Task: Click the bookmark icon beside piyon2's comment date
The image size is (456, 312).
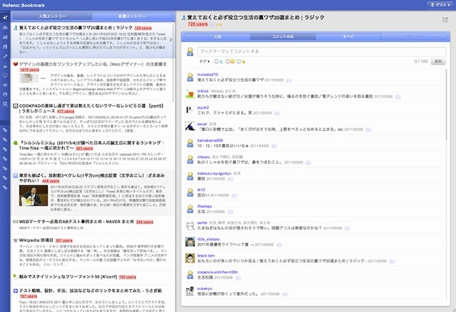Action: tap(277, 113)
